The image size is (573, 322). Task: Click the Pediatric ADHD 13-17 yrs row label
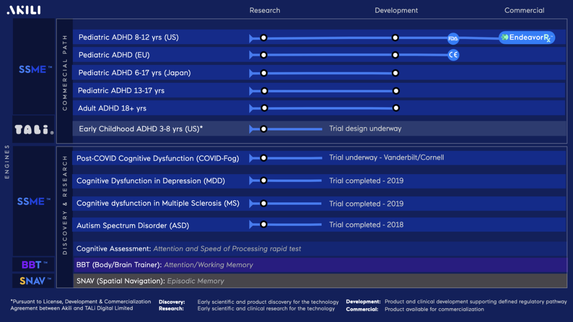[121, 91]
